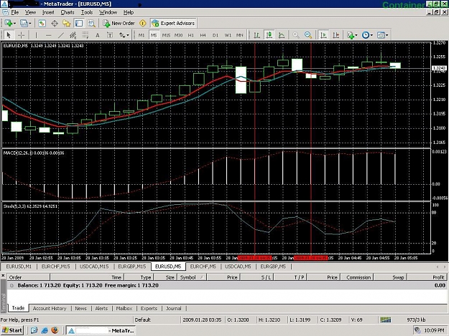Toggle the Terminal panel icon
This screenshot has width=449, height=336.
point(79,24)
